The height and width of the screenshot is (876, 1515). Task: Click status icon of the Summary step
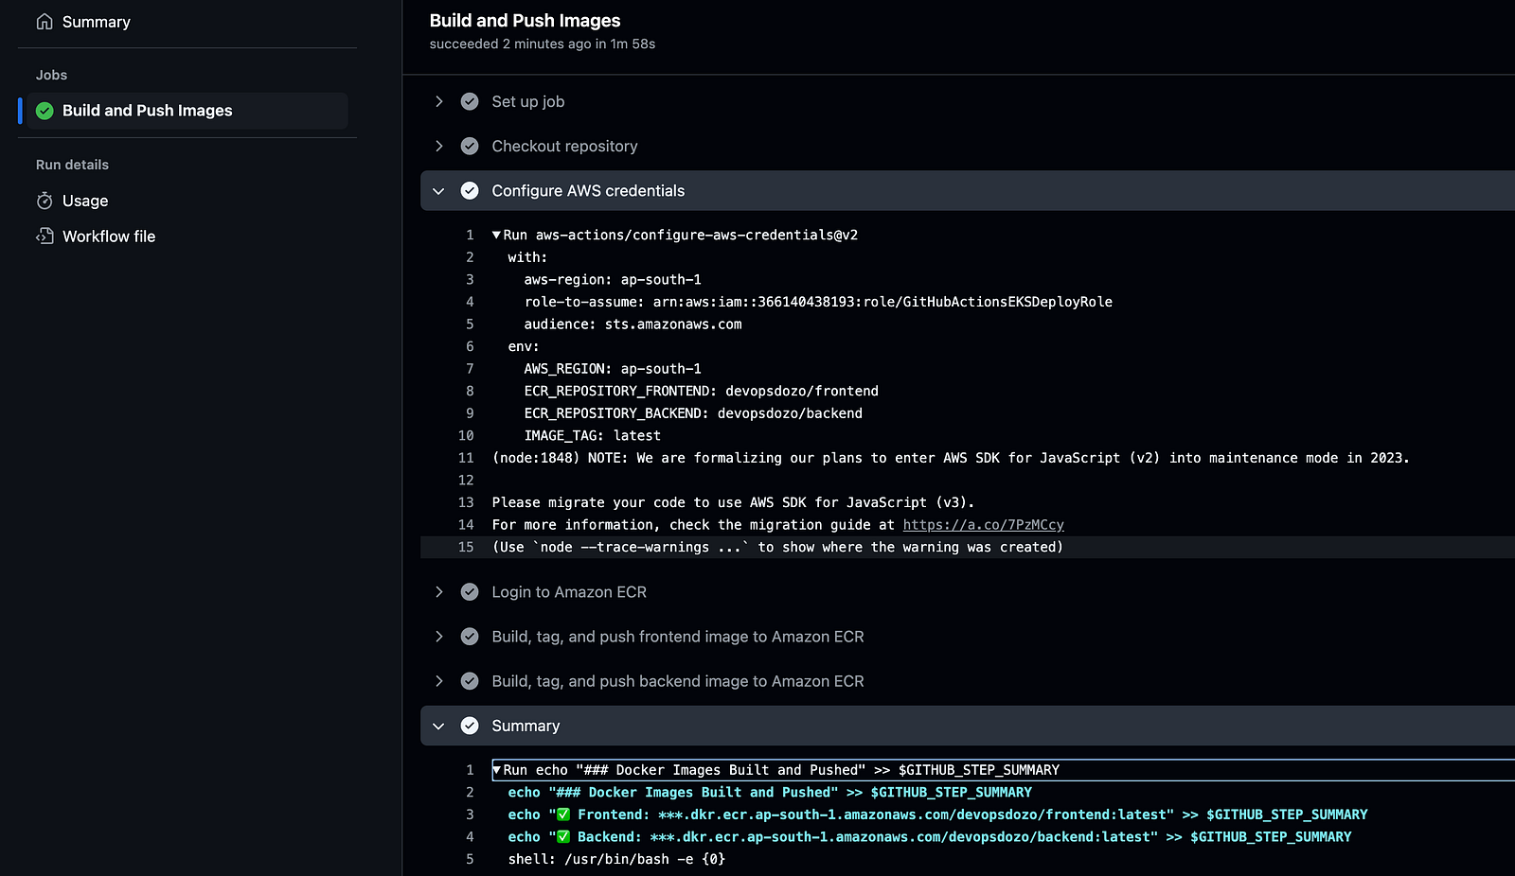470,726
